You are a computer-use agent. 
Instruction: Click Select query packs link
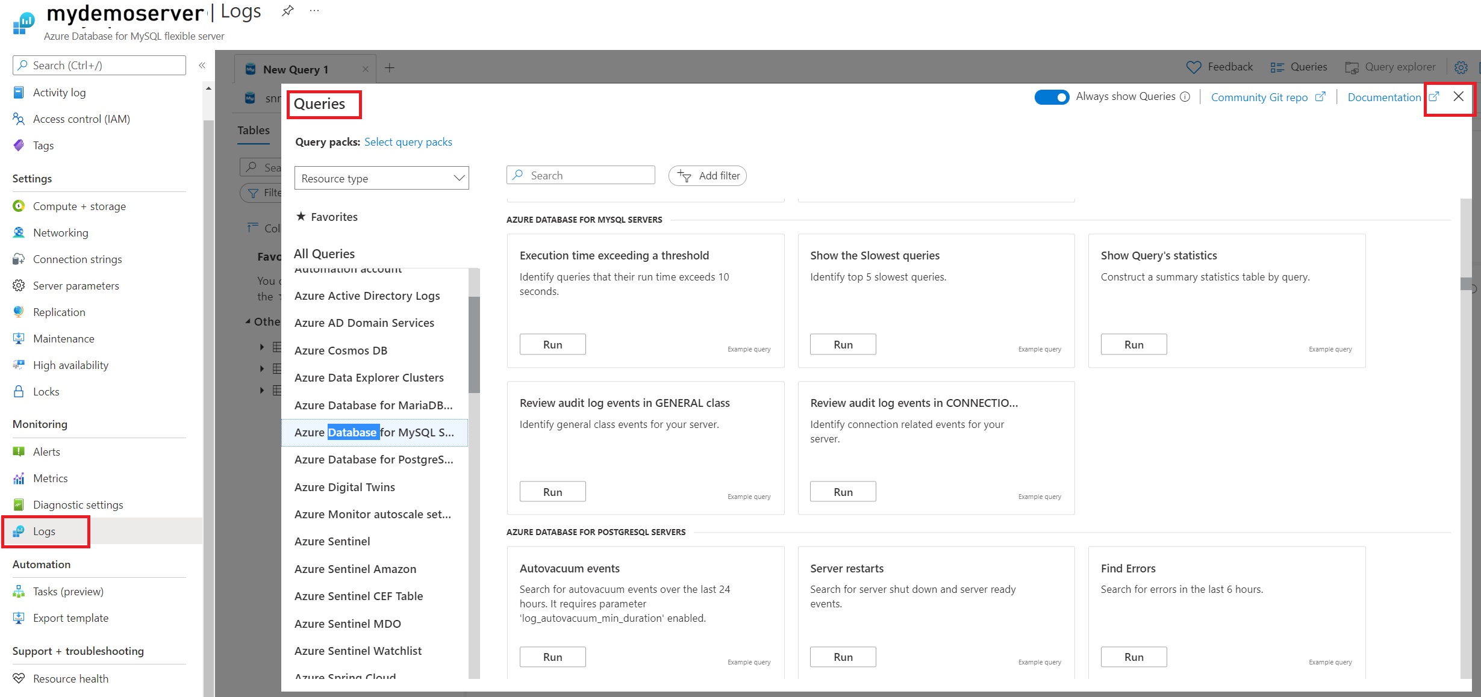(x=408, y=141)
